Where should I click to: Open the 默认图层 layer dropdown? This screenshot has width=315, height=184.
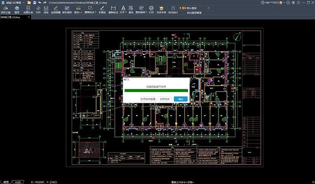click(x=196, y=8)
